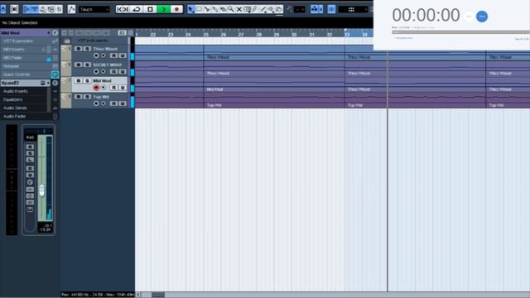Click the Mute button in the fader strip
This screenshot has height=298, width=530.
pos(30,147)
